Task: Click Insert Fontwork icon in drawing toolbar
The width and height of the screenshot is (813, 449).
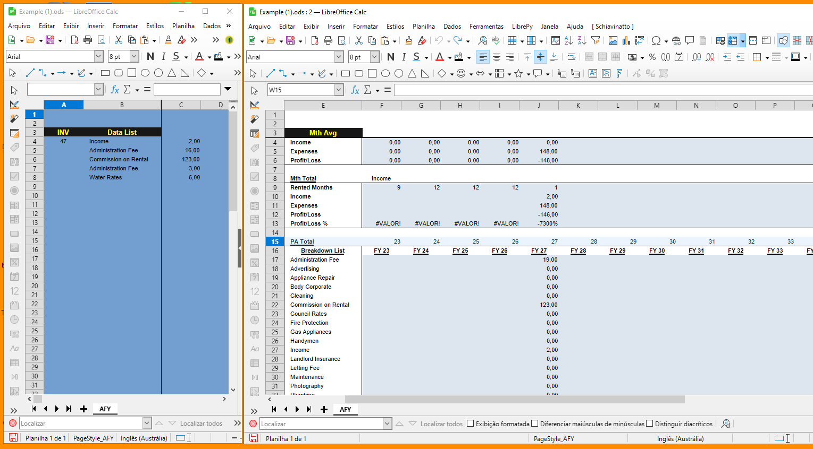Action: pos(619,73)
